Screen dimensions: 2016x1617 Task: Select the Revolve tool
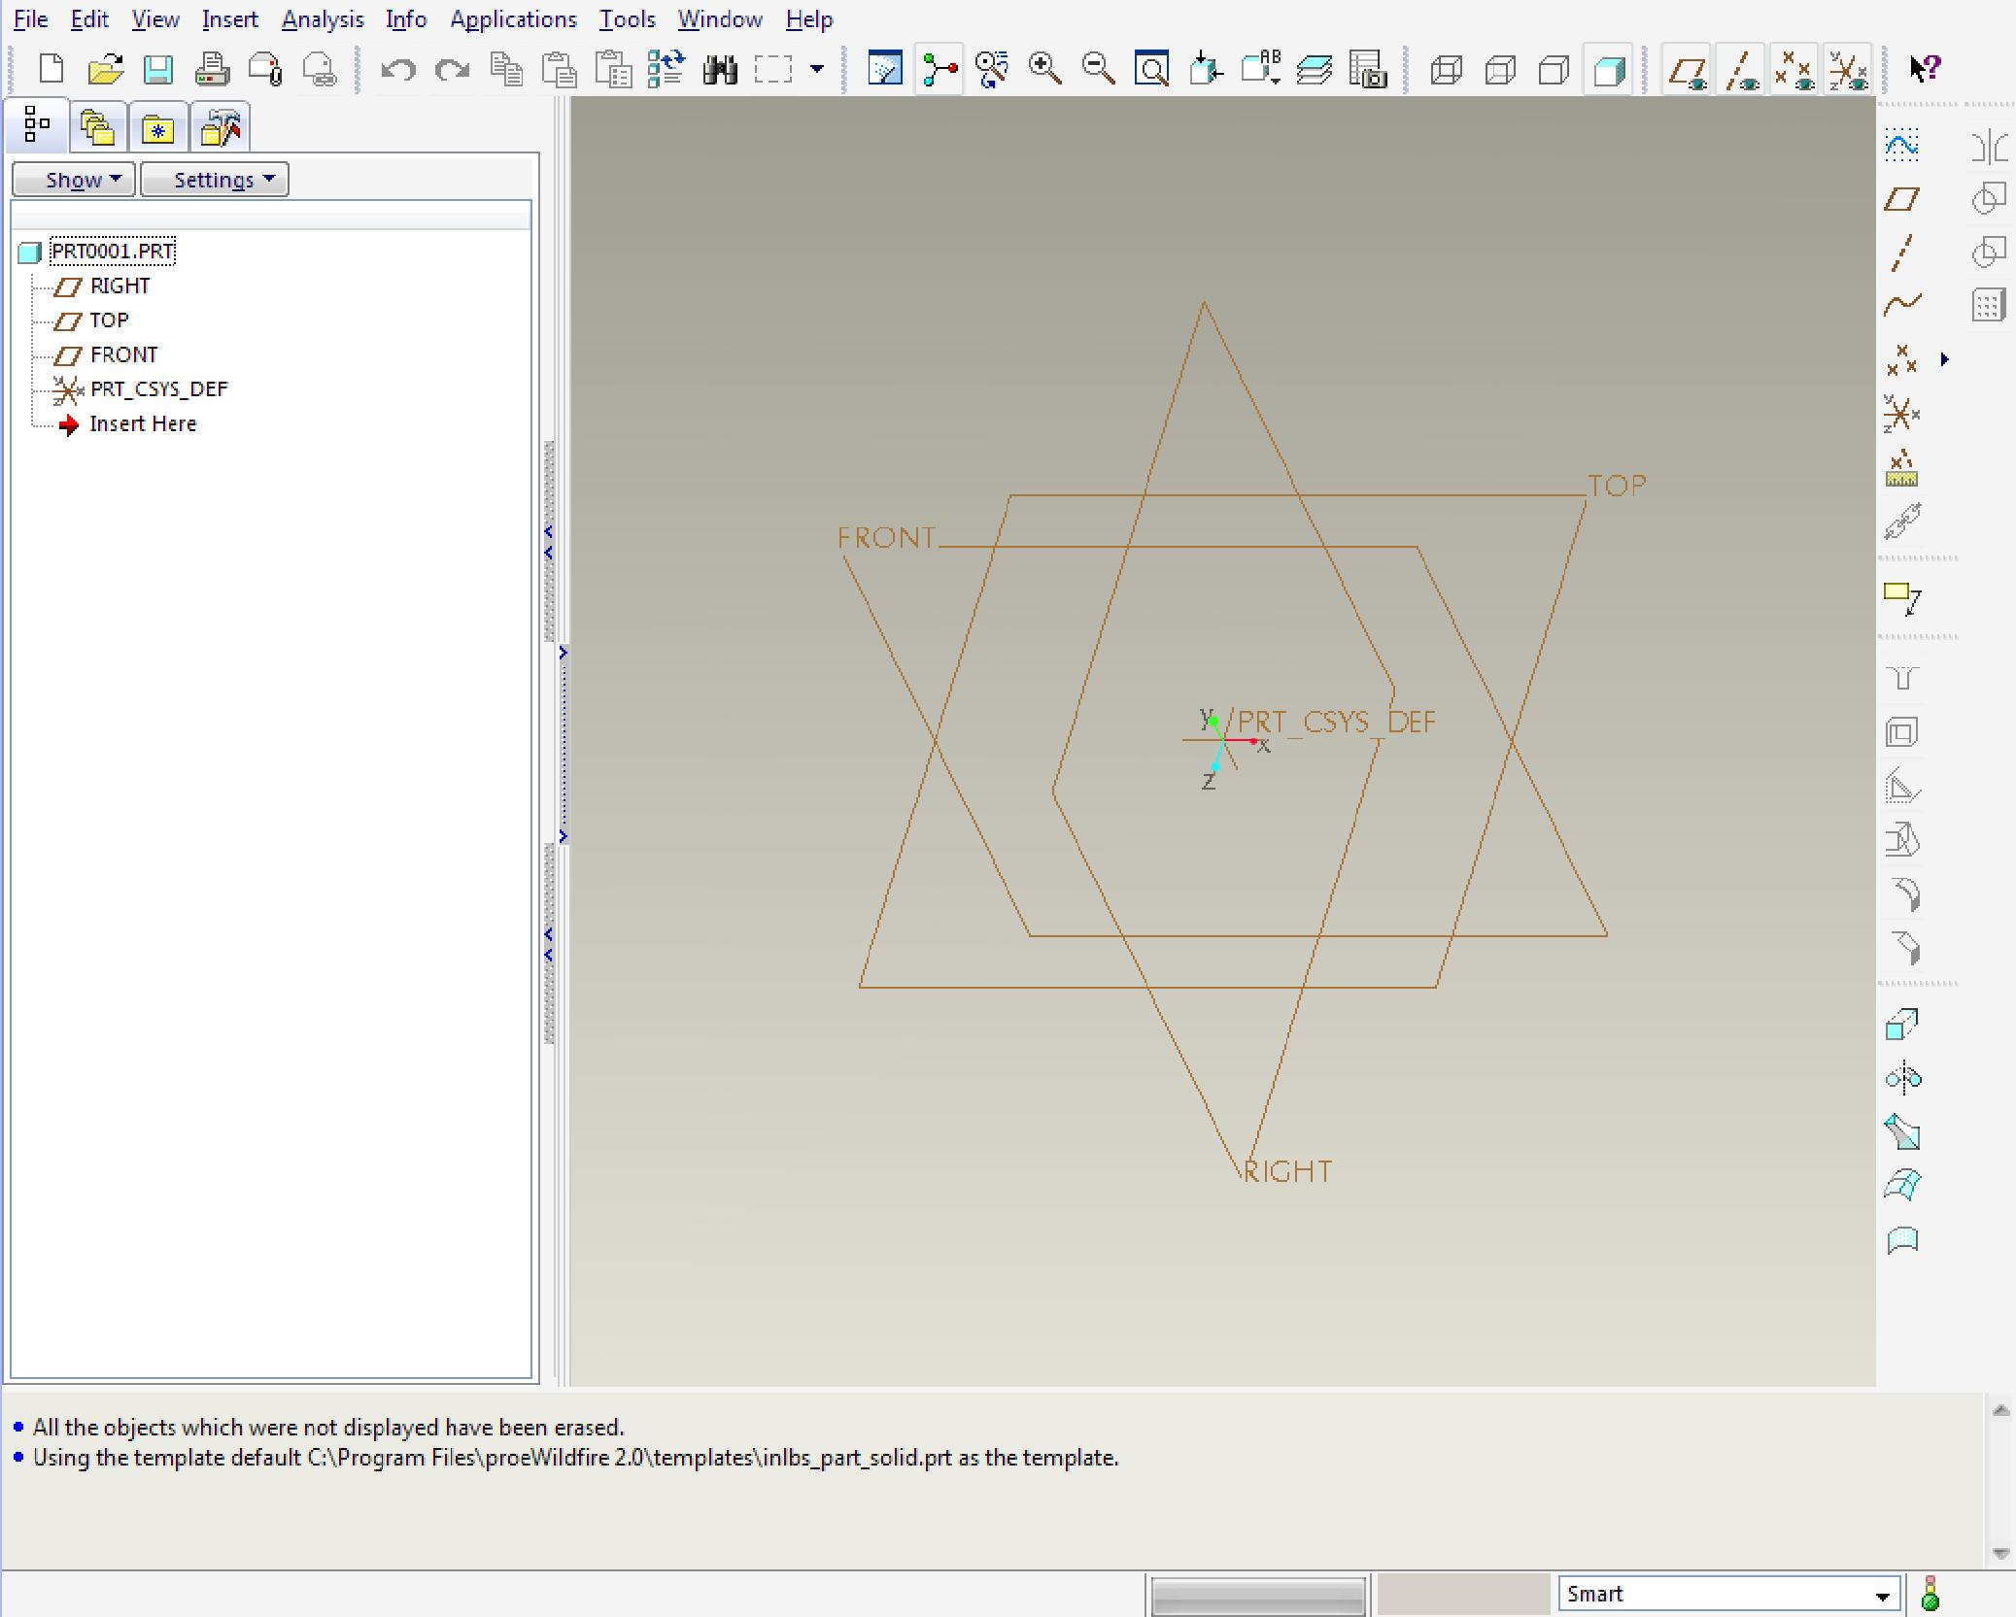coord(1902,1078)
